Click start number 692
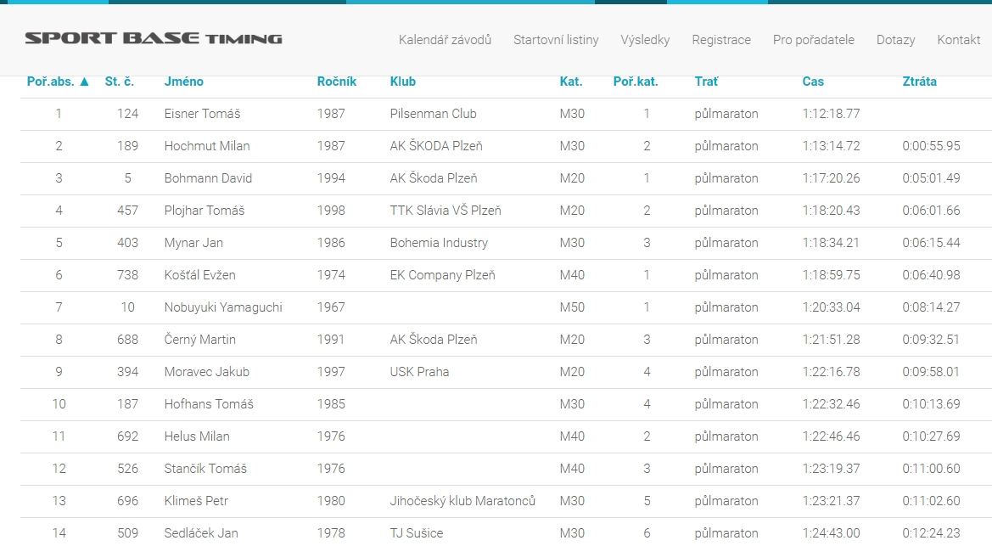 (x=128, y=437)
